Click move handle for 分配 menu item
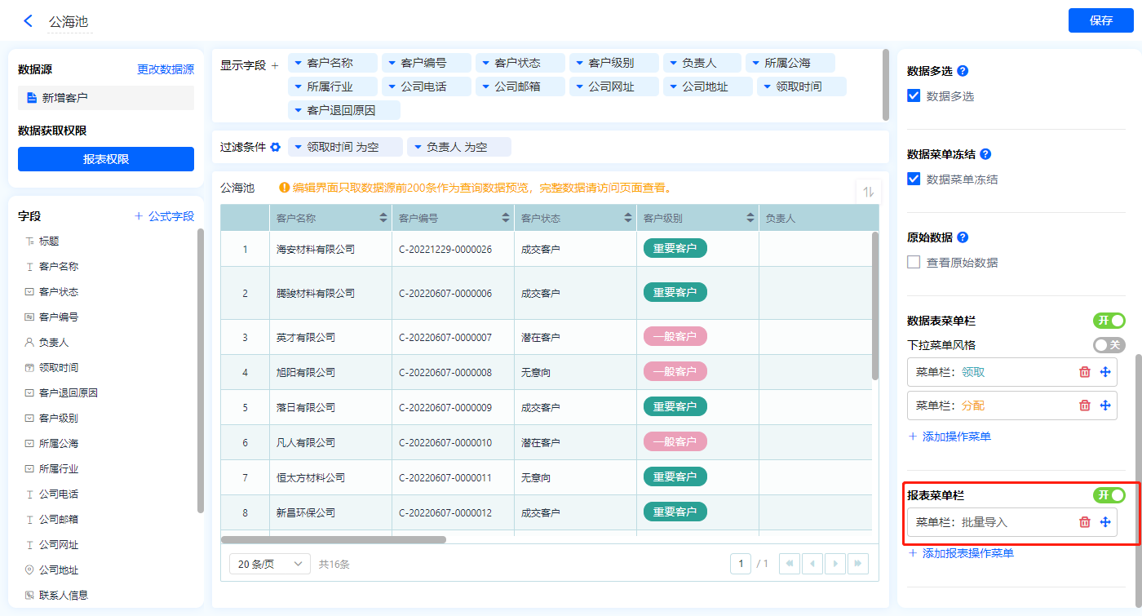Screen dimensions: 1142x616 (1106, 405)
